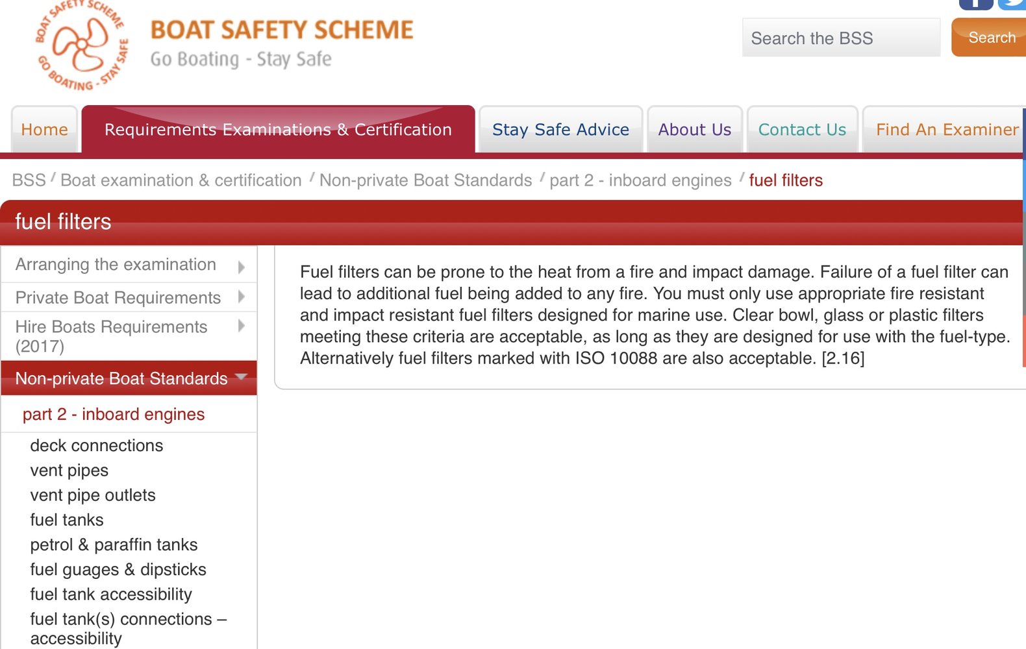
Task: Expand the Private Boat Requirements arrow
Action: (242, 297)
